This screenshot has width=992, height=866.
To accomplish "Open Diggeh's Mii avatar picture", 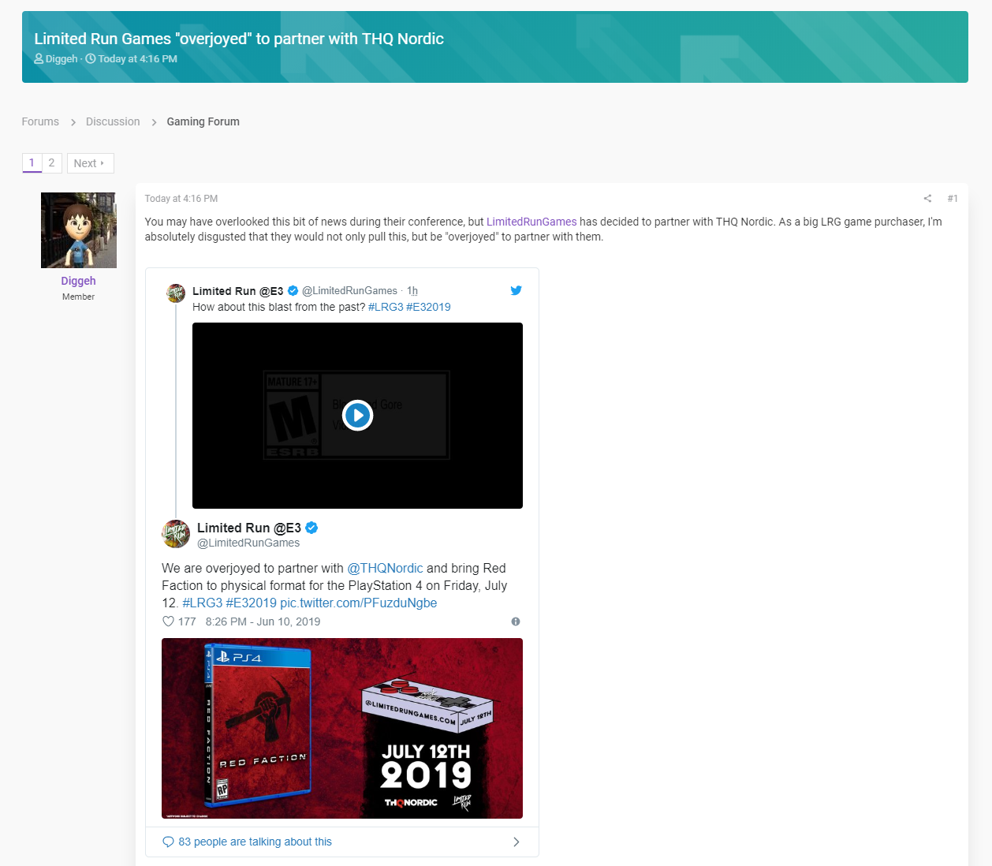I will pos(79,230).
